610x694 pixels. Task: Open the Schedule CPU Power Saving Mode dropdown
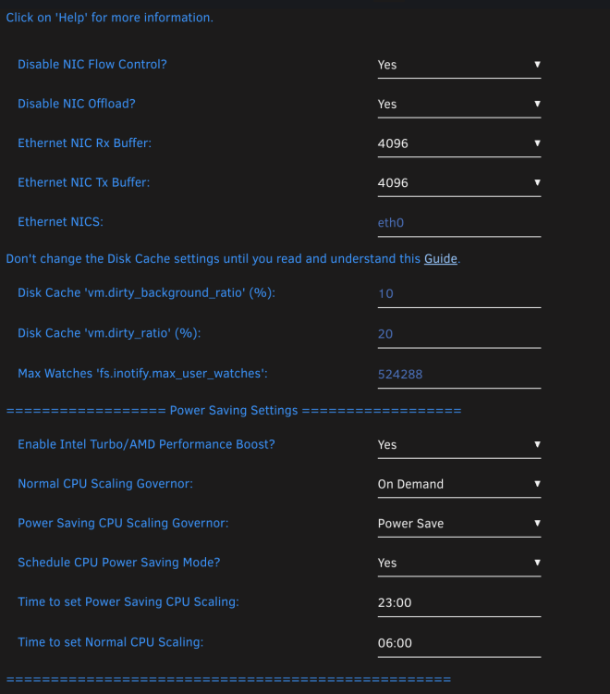click(x=459, y=564)
